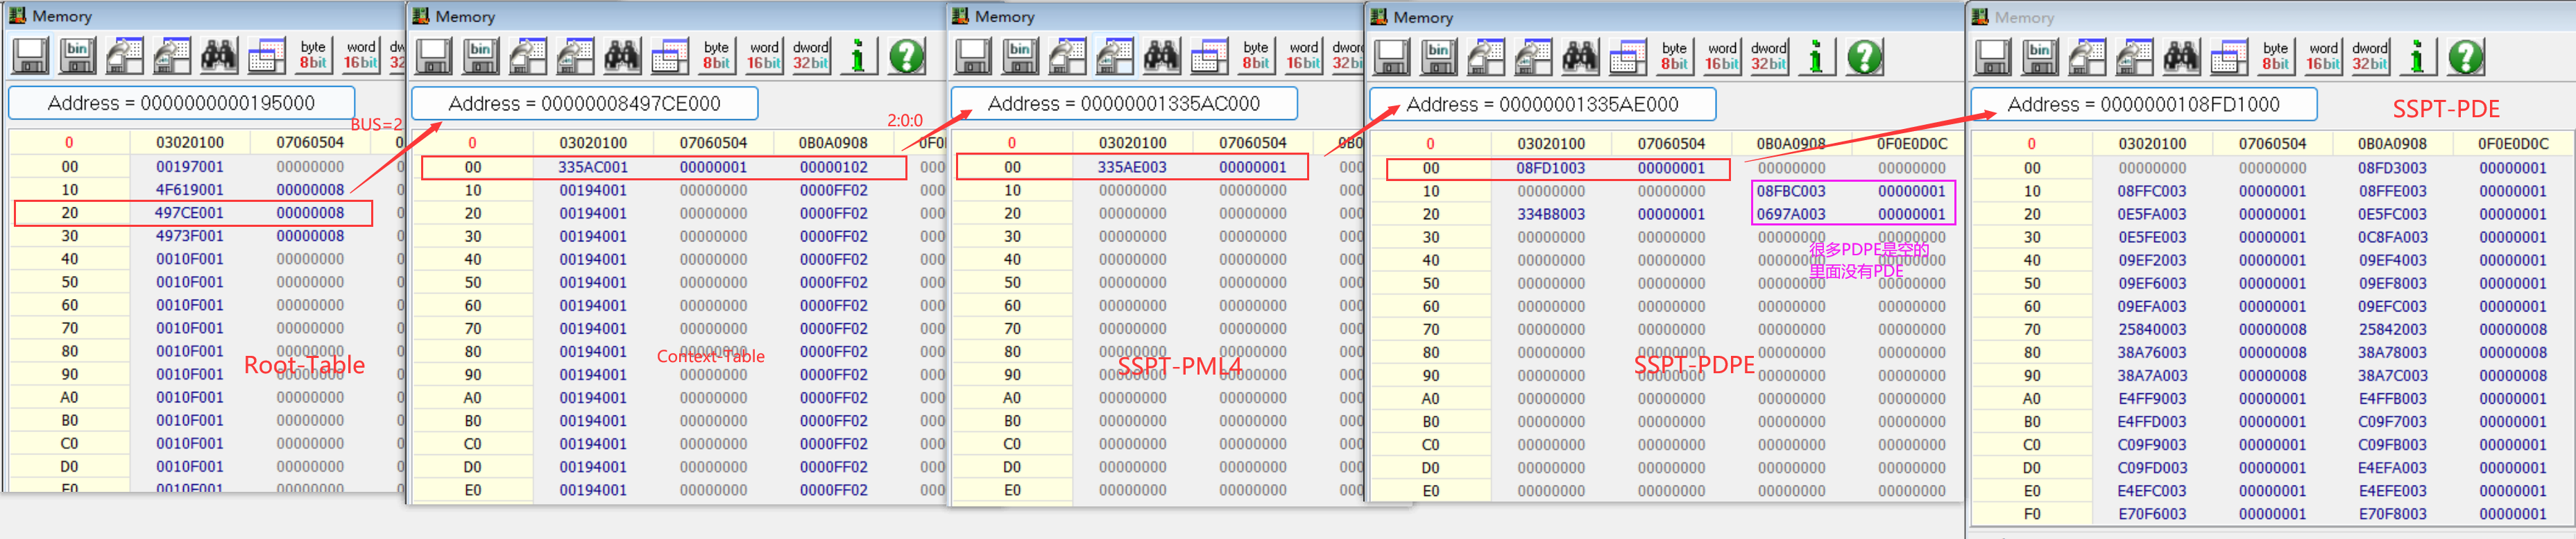Click floppy Save icon in the 00000001335AC000 window
The height and width of the screenshot is (539, 2576).
click(x=973, y=56)
